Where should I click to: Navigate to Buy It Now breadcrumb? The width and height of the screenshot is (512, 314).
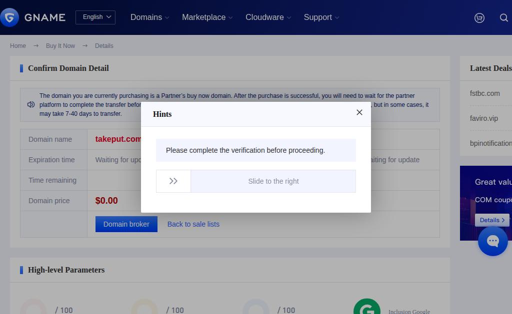coord(60,45)
